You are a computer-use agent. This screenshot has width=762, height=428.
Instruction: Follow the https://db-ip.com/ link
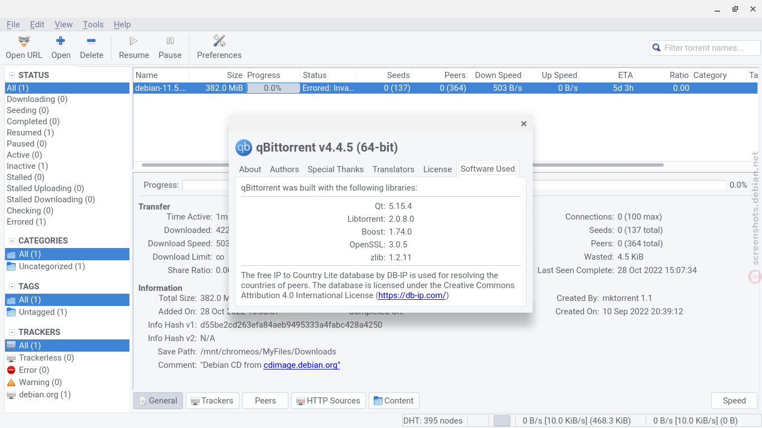tap(412, 295)
